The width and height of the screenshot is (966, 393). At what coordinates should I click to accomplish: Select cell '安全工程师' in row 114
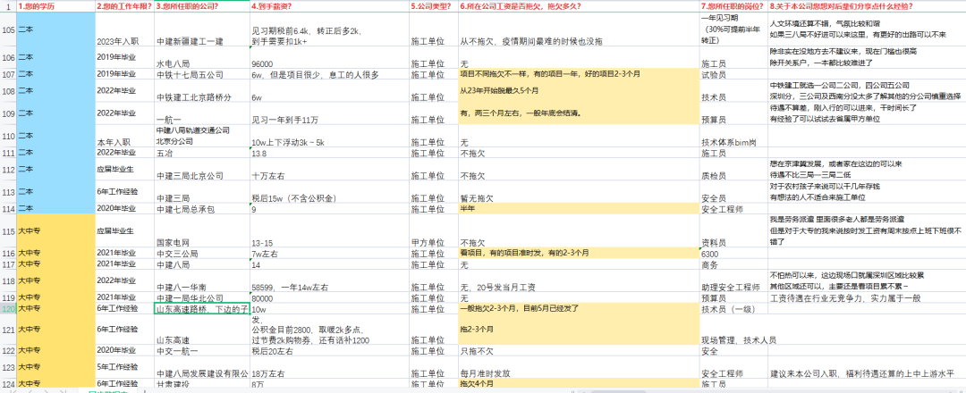point(733,209)
